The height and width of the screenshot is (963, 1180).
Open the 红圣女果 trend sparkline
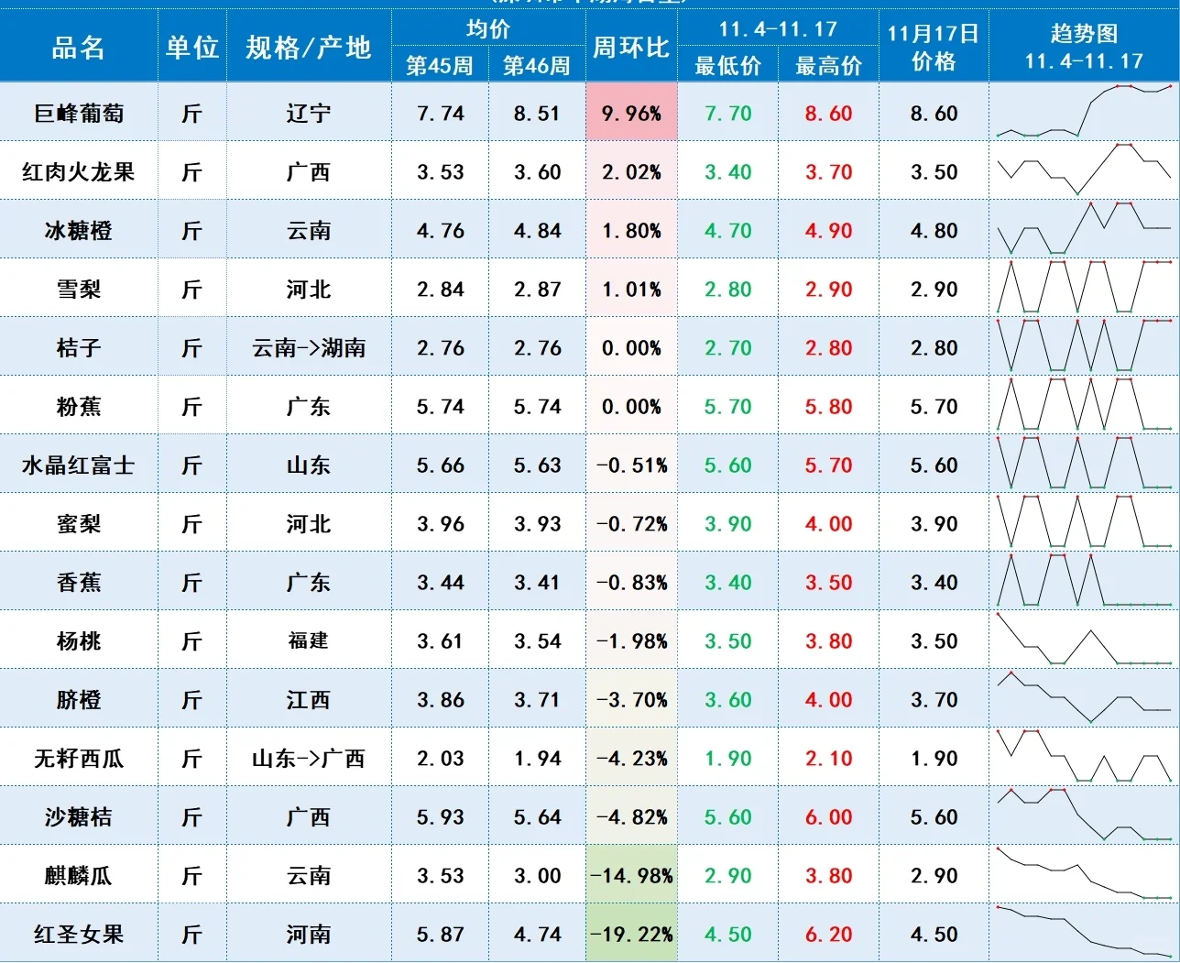[1084, 933]
